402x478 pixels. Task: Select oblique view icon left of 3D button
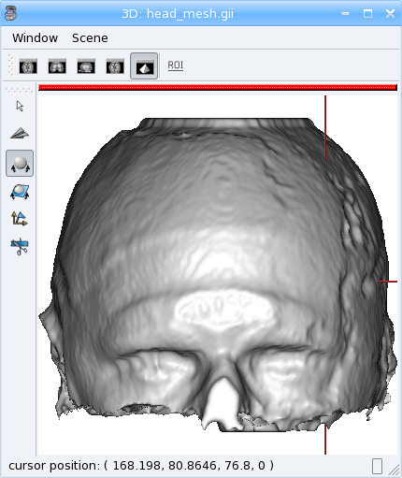click(115, 66)
